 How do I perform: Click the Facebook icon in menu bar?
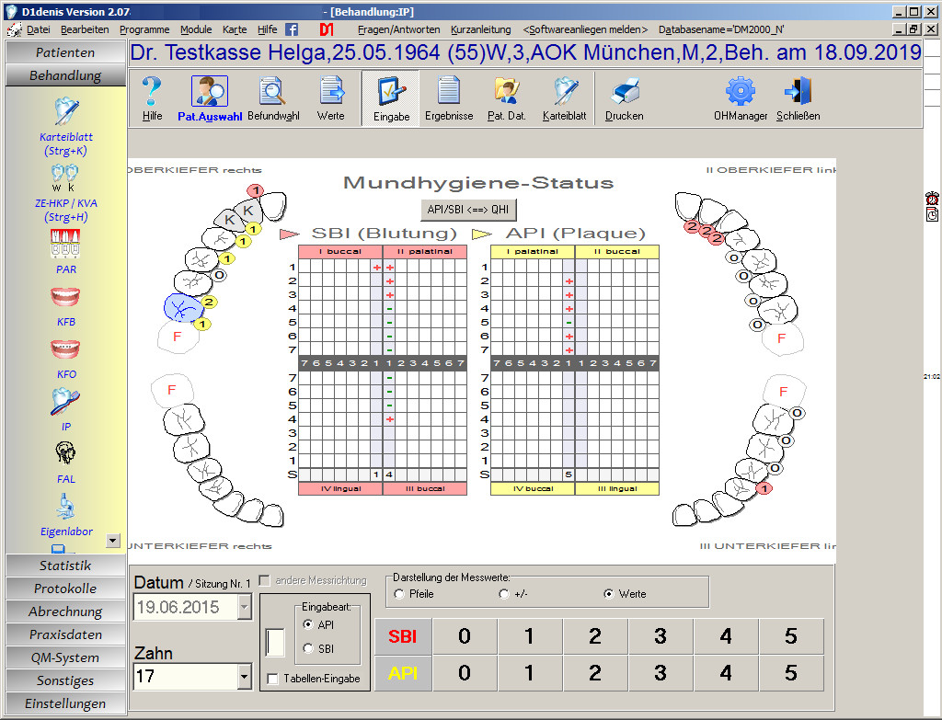[x=292, y=29]
